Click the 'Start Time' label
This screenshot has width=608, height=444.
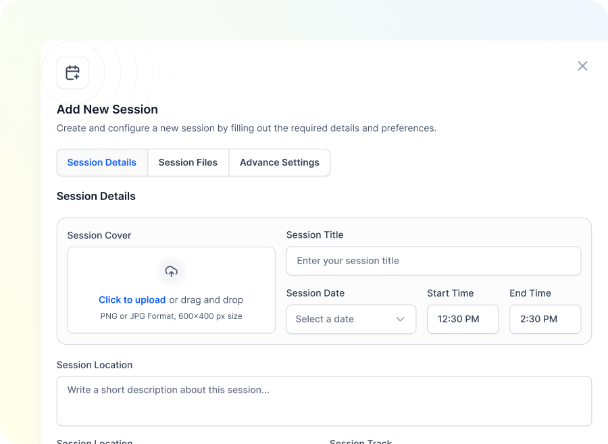click(x=450, y=293)
